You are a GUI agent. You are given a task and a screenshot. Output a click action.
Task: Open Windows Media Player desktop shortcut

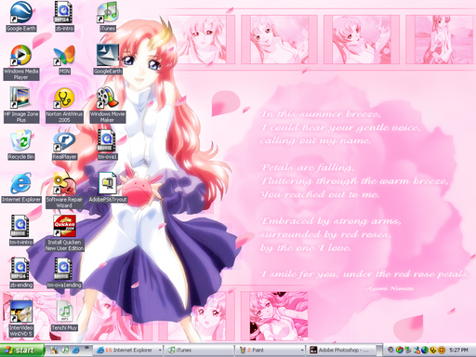coord(20,62)
